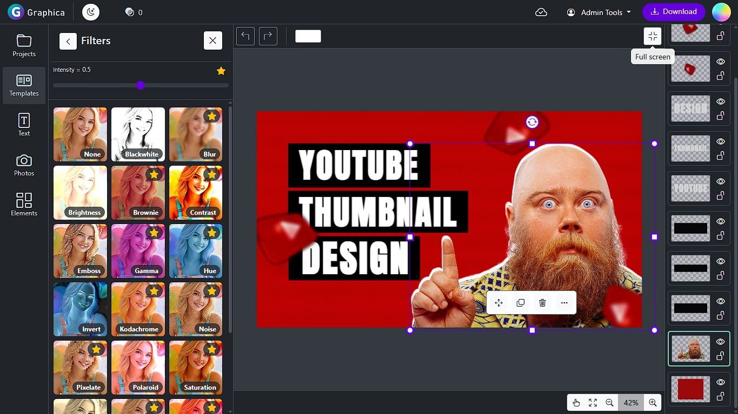Image resolution: width=738 pixels, height=414 pixels.
Task: Click the fit-to-screen icon
Action: click(593, 403)
